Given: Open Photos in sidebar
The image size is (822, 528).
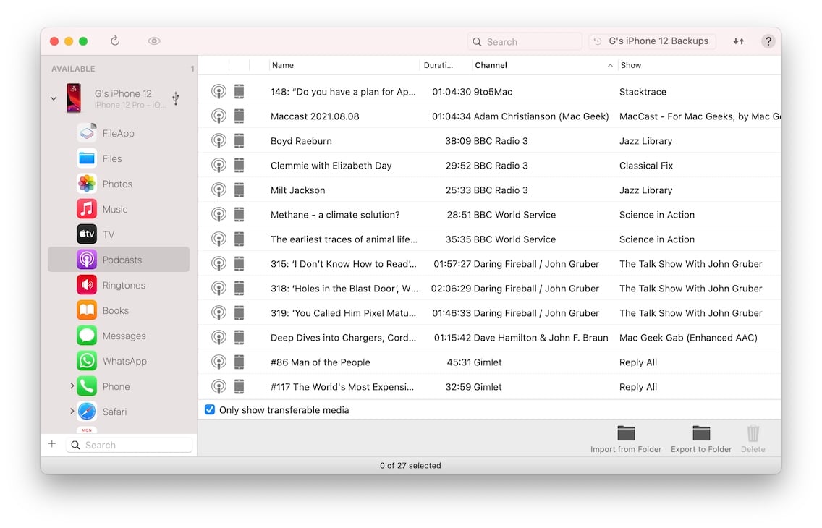Looking at the screenshot, I should 119,184.
